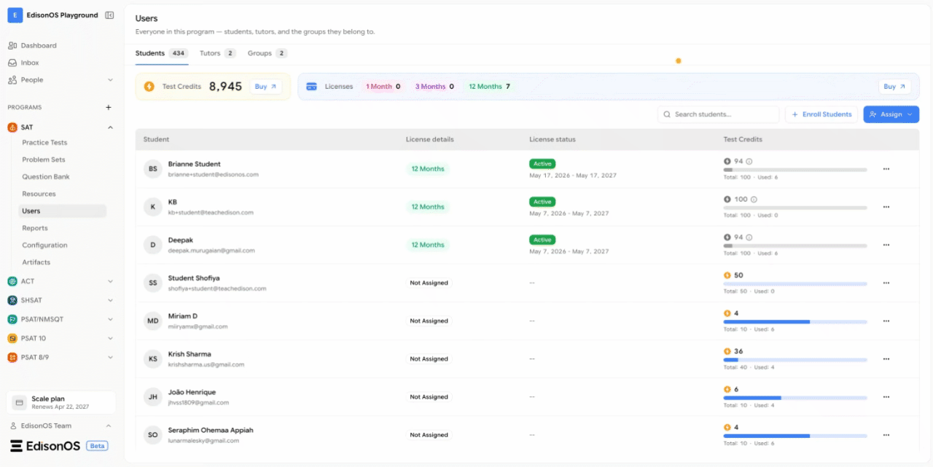The height and width of the screenshot is (467, 933).
Task: Expand the ACT program
Action: point(110,281)
